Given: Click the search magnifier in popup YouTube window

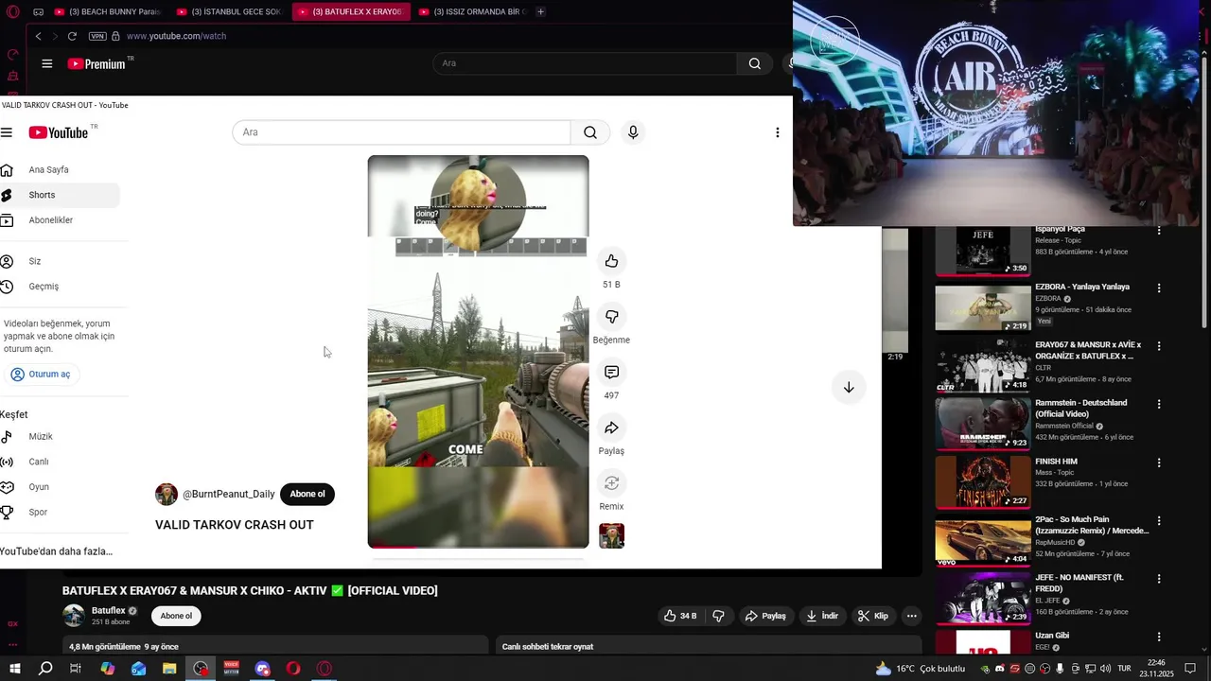Looking at the screenshot, I should (590, 132).
